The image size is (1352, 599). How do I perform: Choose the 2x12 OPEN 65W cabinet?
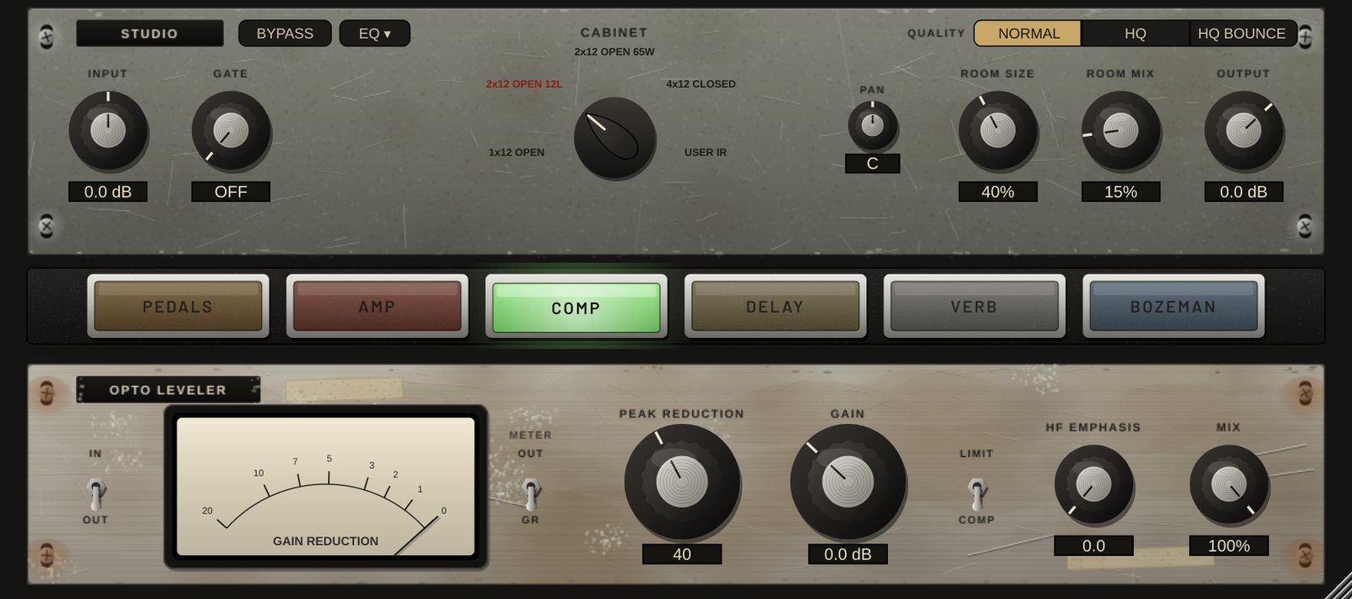click(x=614, y=52)
